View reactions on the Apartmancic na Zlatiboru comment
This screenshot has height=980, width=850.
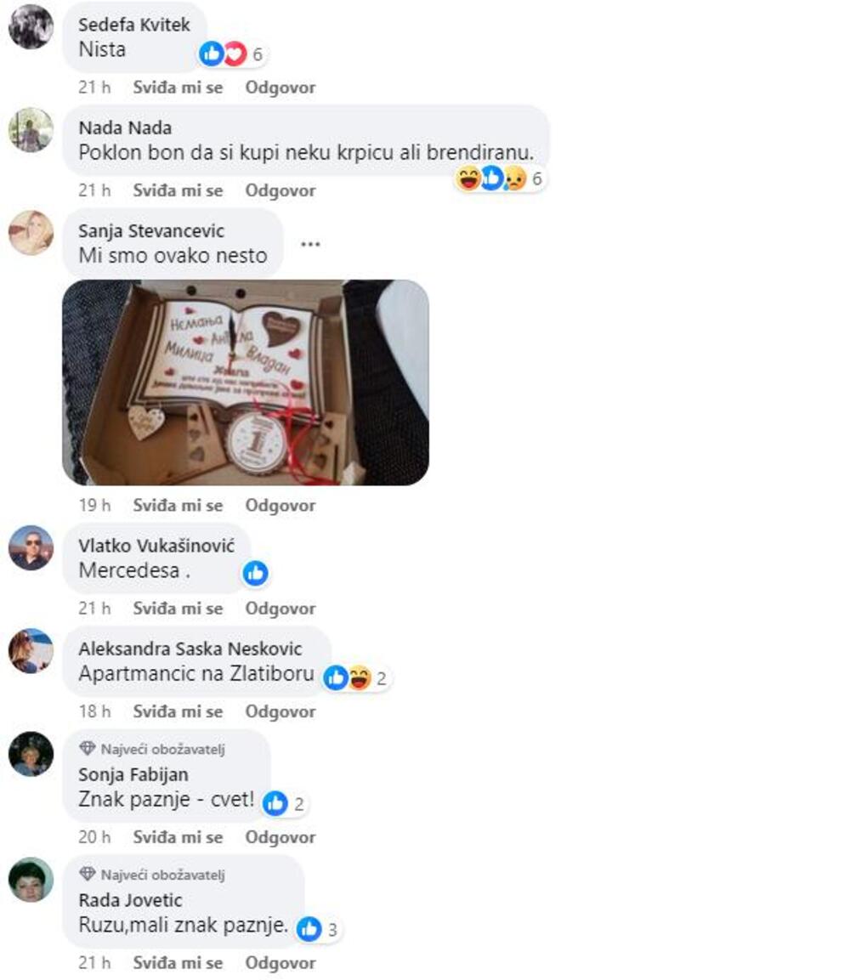click(356, 677)
